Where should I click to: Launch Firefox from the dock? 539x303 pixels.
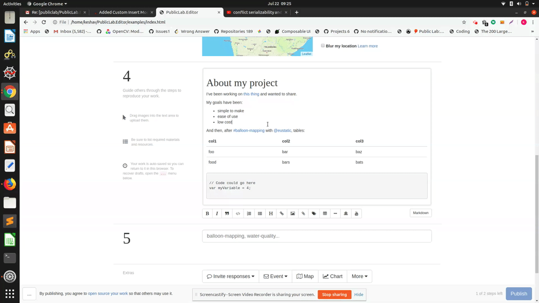[x=10, y=184]
